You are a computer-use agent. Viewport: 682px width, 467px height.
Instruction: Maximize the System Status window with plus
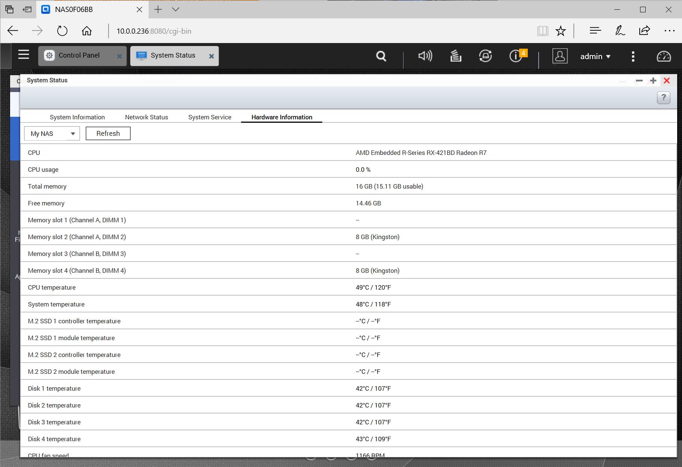coord(653,80)
